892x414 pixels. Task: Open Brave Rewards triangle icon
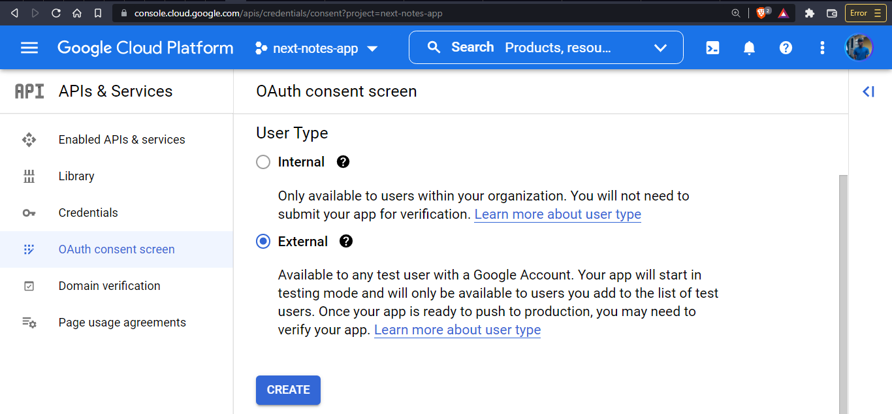tap(784, 13)
